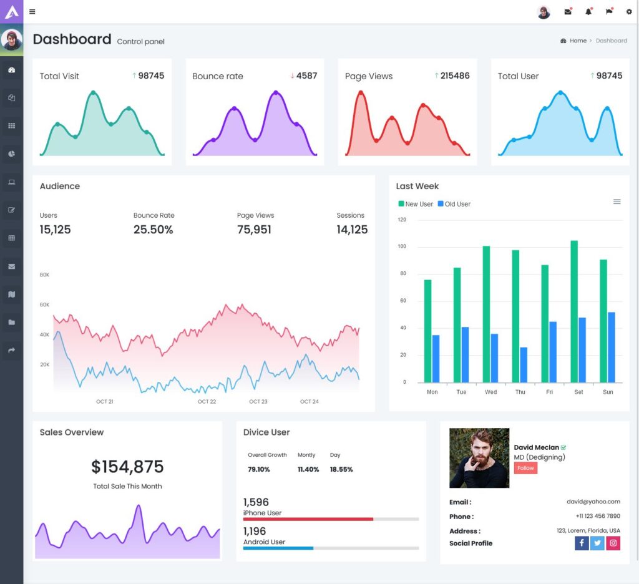Open the envelope messages icon in sidebar
This screenshot has height=584, width=639.
12,266
